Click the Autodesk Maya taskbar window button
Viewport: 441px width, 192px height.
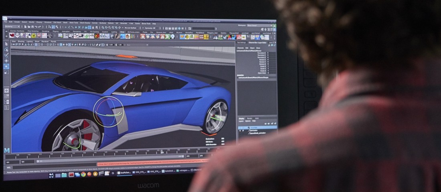tap(169, 171)
